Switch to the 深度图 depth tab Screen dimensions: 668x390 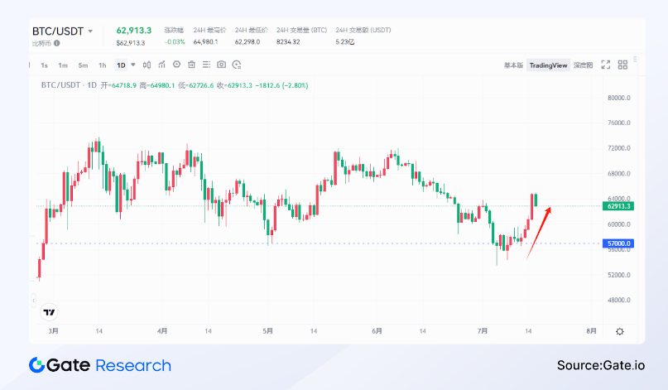[584, 65]
